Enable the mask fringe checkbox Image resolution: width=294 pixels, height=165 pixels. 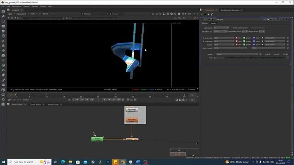point(282,54)
